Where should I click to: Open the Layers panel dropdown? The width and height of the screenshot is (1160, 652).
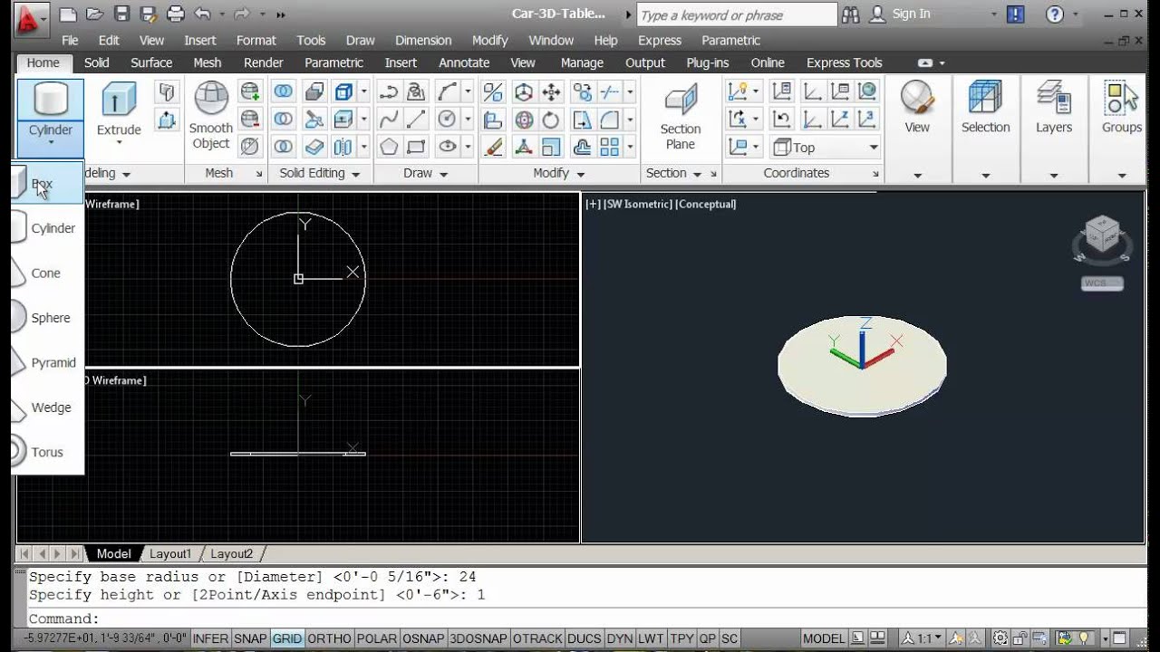(x=1054, y=175)
